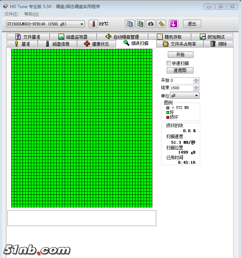The width and height of the screenshot is (241, 258).
Task: Click the first copy-to-clipboard toolbar icon
Action: click(130, 24)
